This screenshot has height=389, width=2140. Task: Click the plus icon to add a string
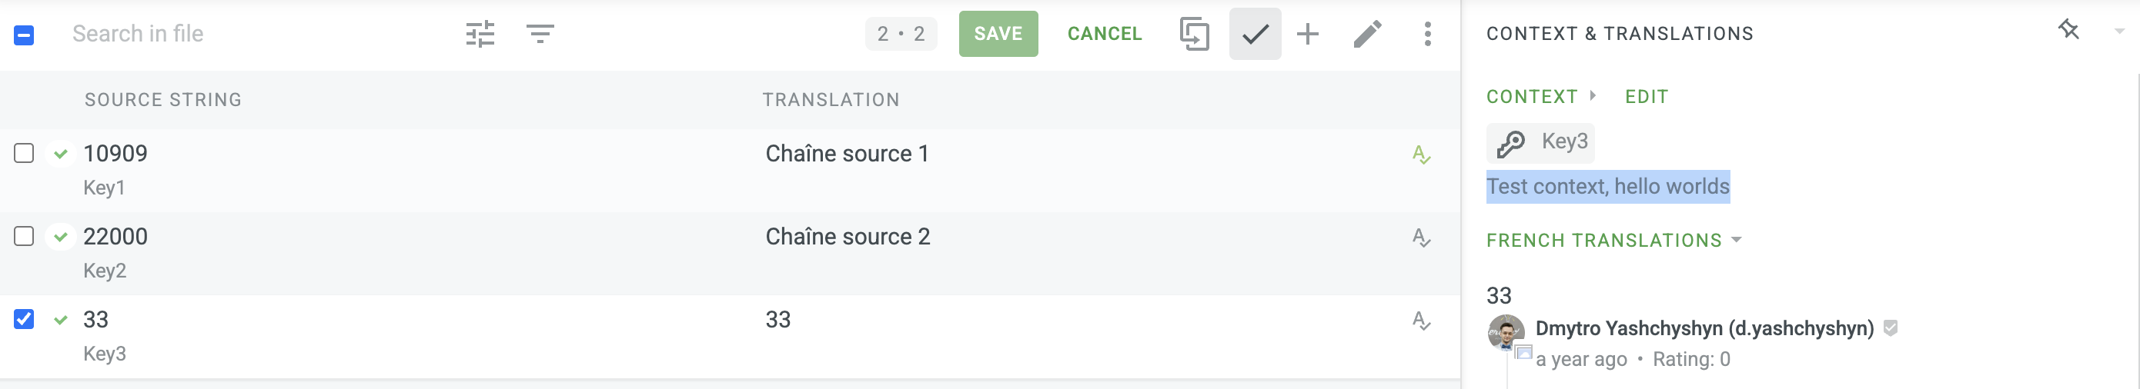(1308, 34)
